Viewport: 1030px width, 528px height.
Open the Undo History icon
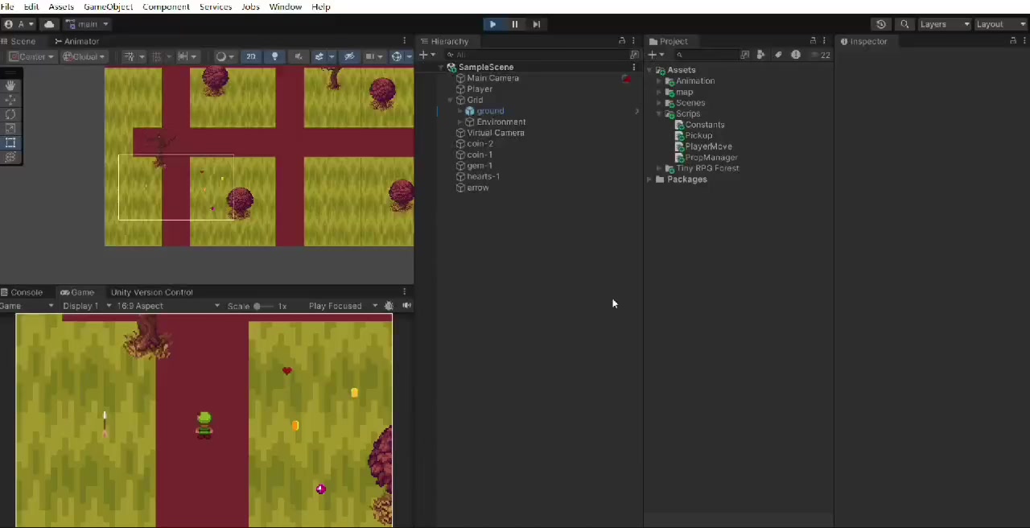coord(881,24)
